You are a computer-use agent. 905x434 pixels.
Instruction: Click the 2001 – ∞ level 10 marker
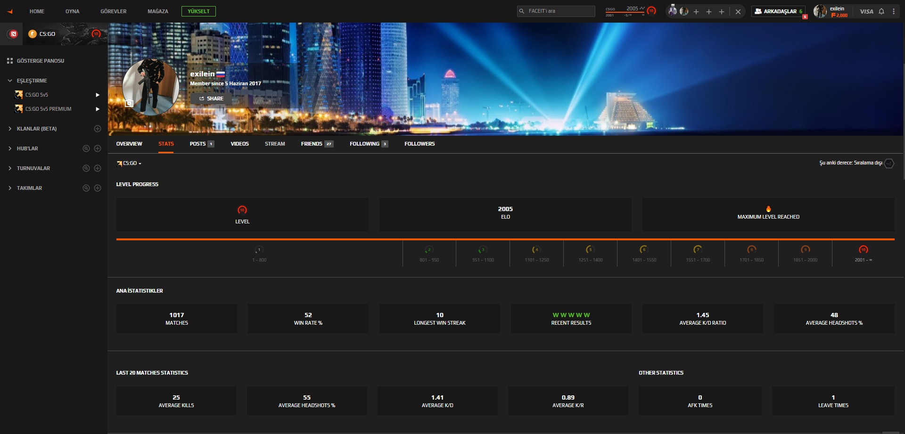point(864,254)
